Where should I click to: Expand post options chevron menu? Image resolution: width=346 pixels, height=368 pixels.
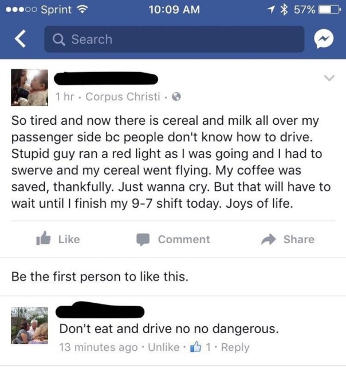pyautogui.click(x=329, y=78)
